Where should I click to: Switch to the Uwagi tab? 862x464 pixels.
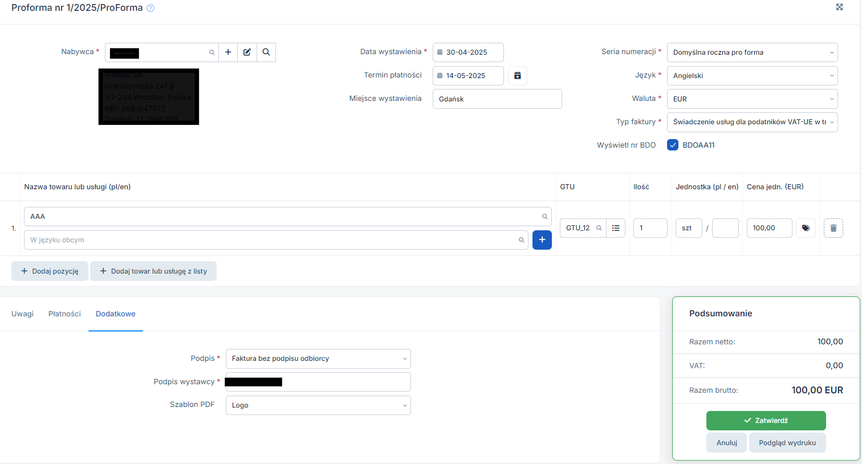click(x=22, y=314)
